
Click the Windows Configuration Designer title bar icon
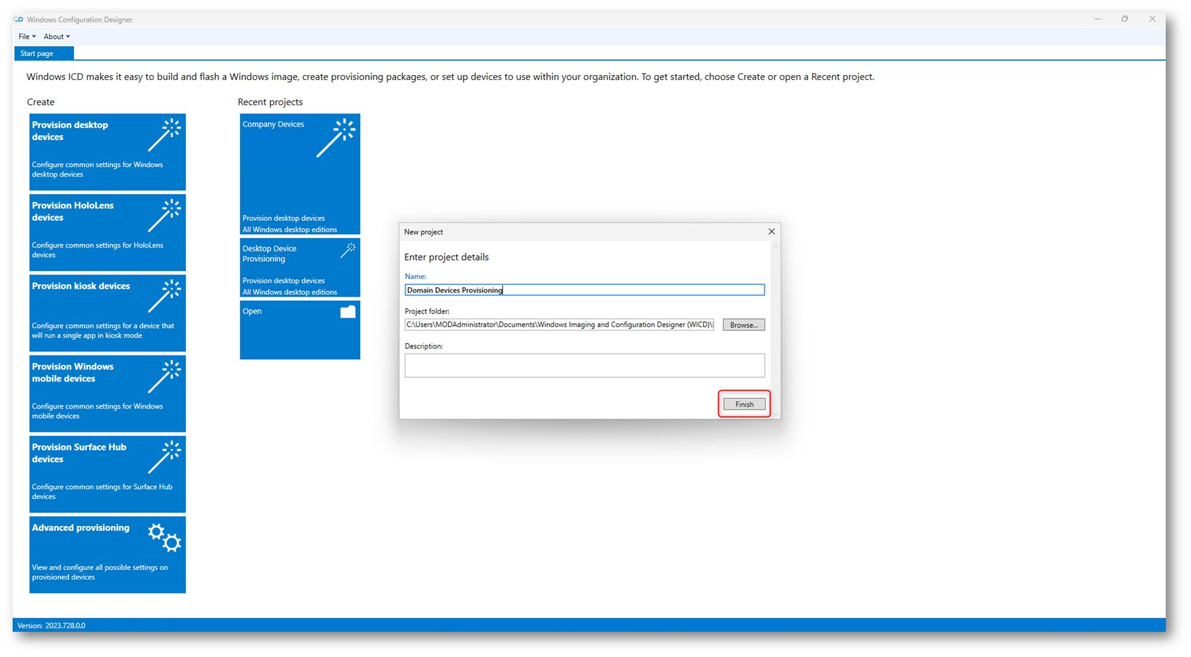(x=19, y=19)
